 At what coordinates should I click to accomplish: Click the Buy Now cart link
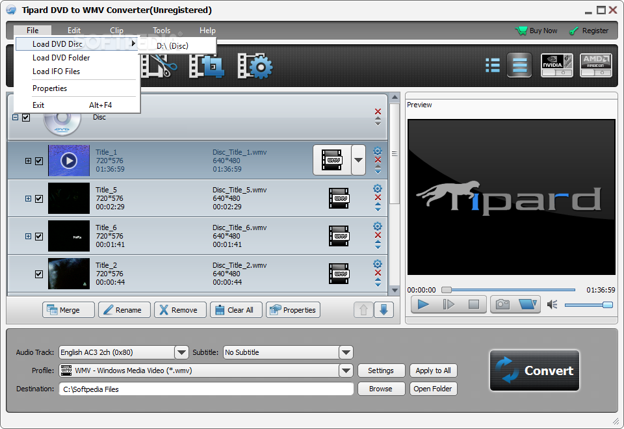tap(536, 31)
